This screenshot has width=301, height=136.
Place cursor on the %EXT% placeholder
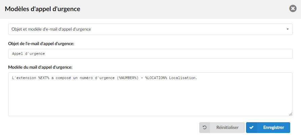44,78
